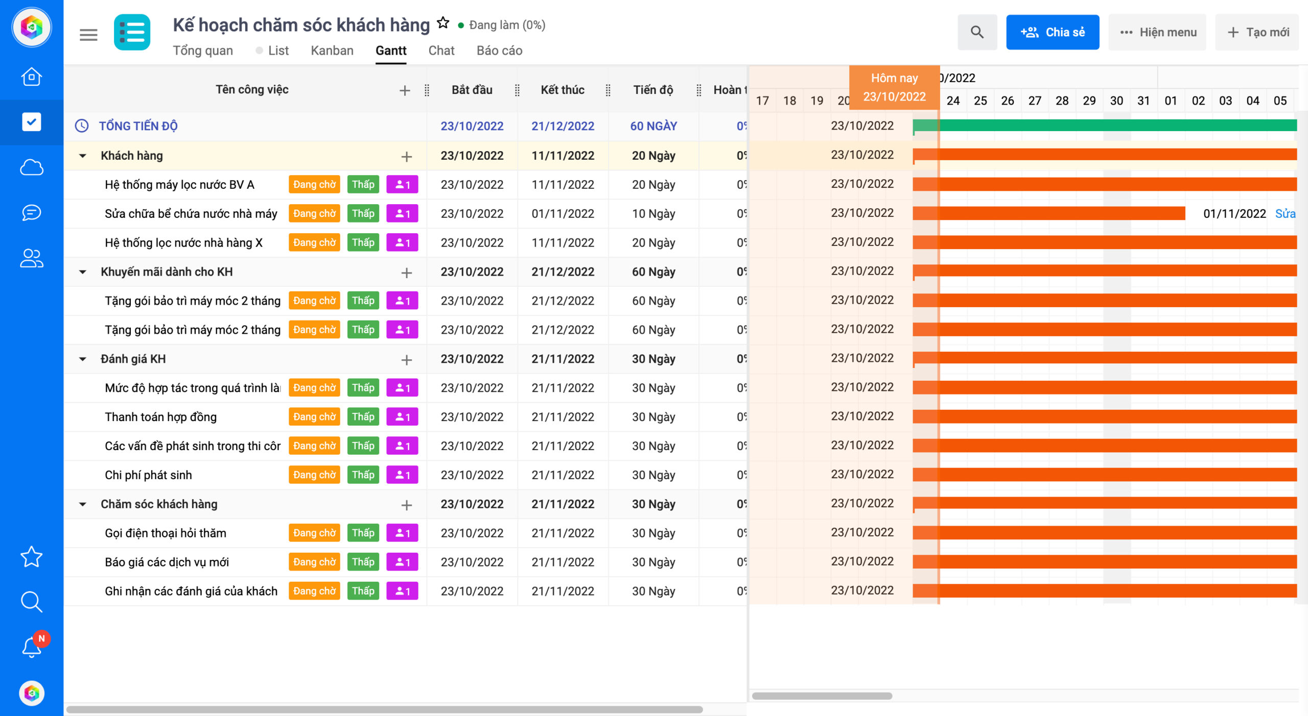Switch to Tổng quan tab

tap(203, 51)
